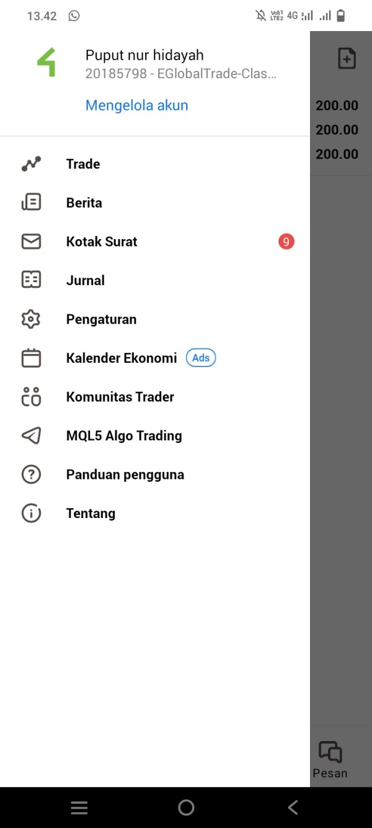
Task: Tap the Komunitas Trader people icon
Action: (31, 397)
